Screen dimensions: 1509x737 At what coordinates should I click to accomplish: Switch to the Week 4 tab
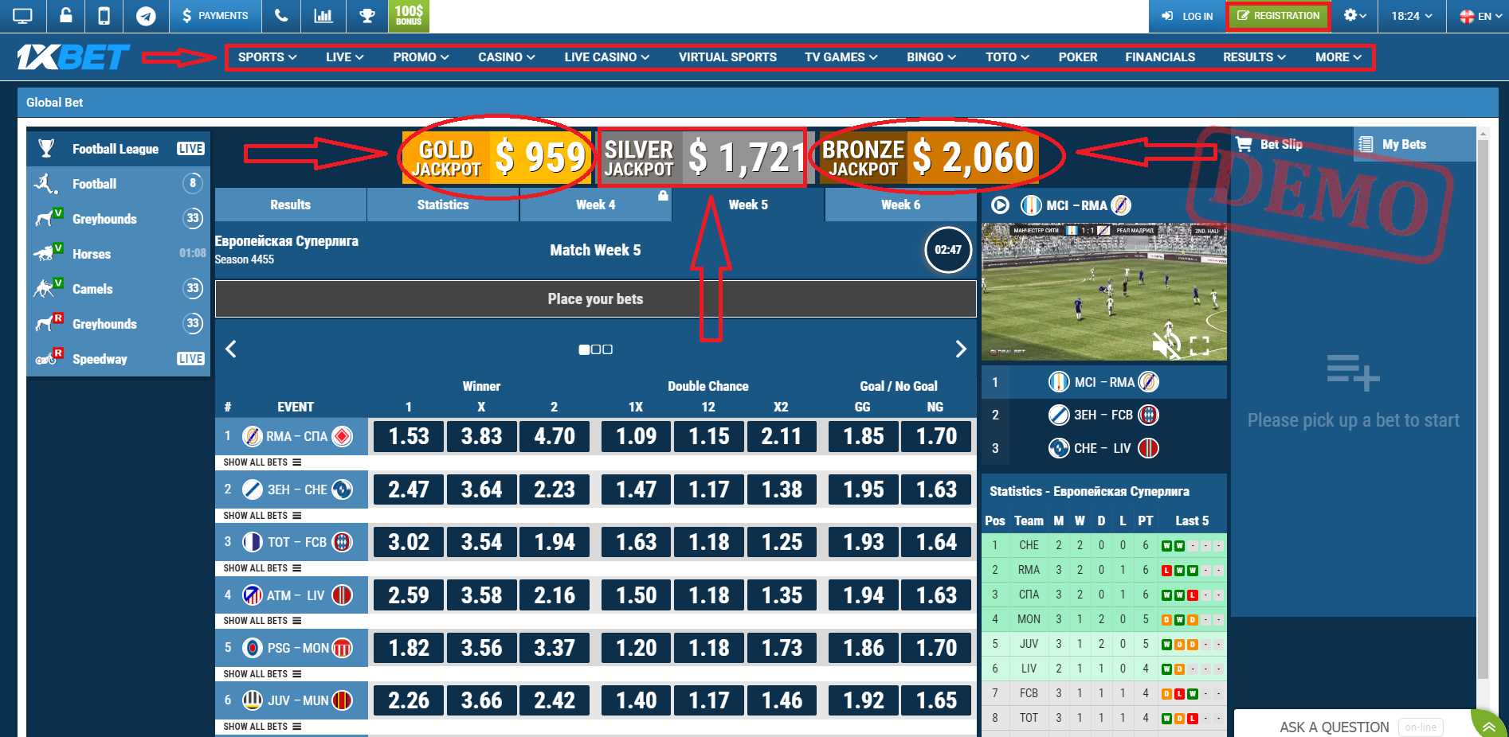coord(595,205)
